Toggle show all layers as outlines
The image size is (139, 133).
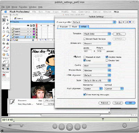pos(34,25)
